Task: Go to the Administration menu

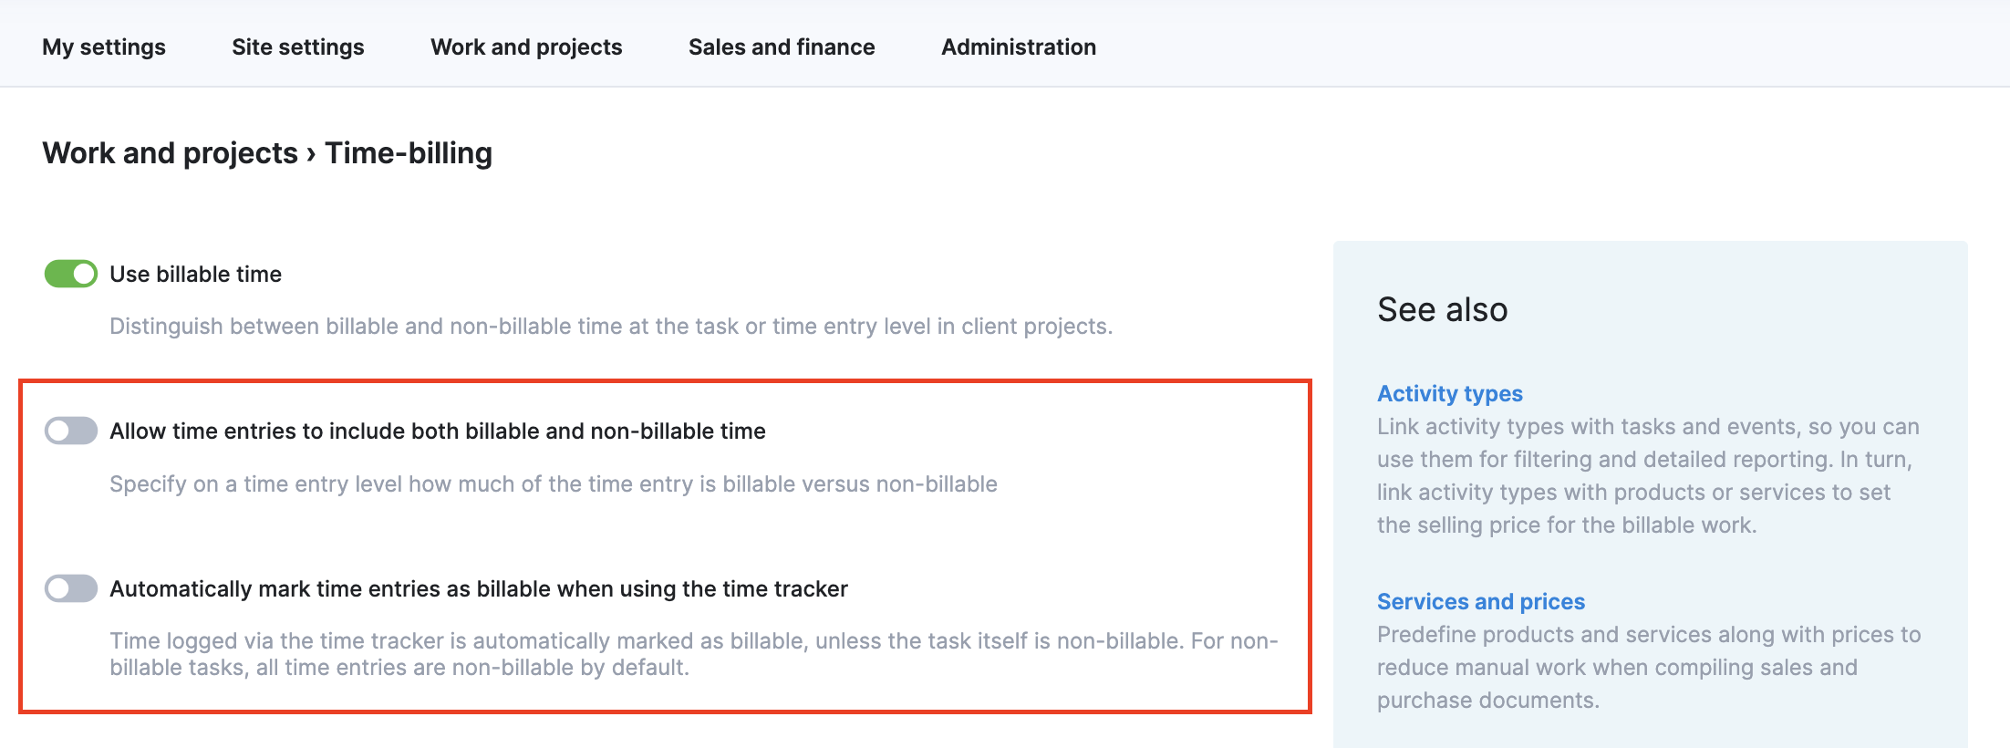Action: [x=1018, y=47]
